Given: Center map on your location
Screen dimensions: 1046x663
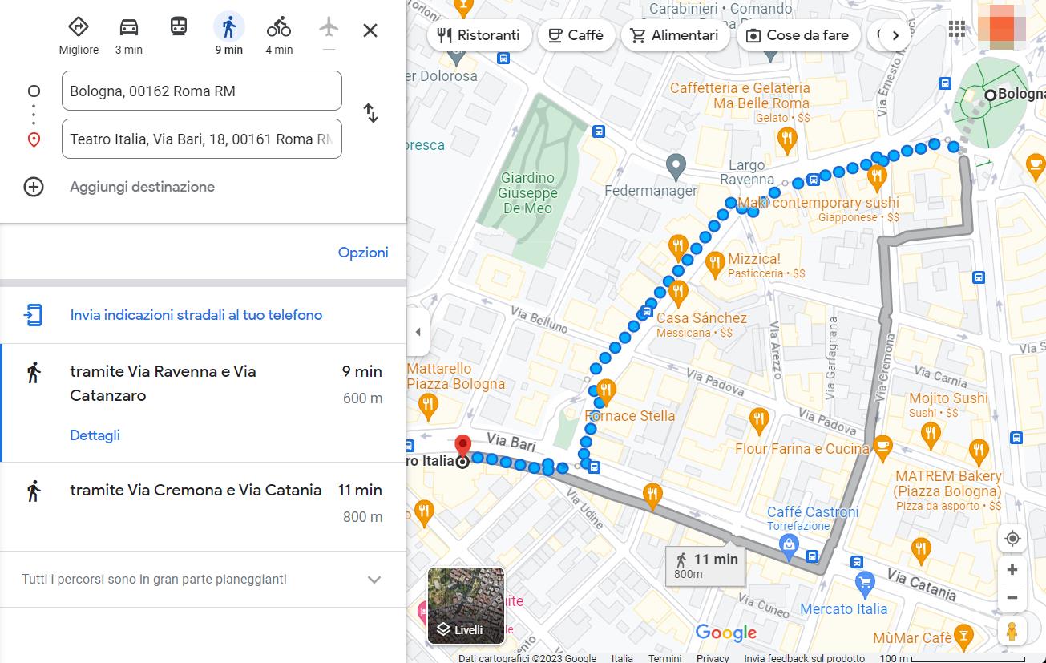Looking at the screenshot, I should click(x=1012, y=538).
